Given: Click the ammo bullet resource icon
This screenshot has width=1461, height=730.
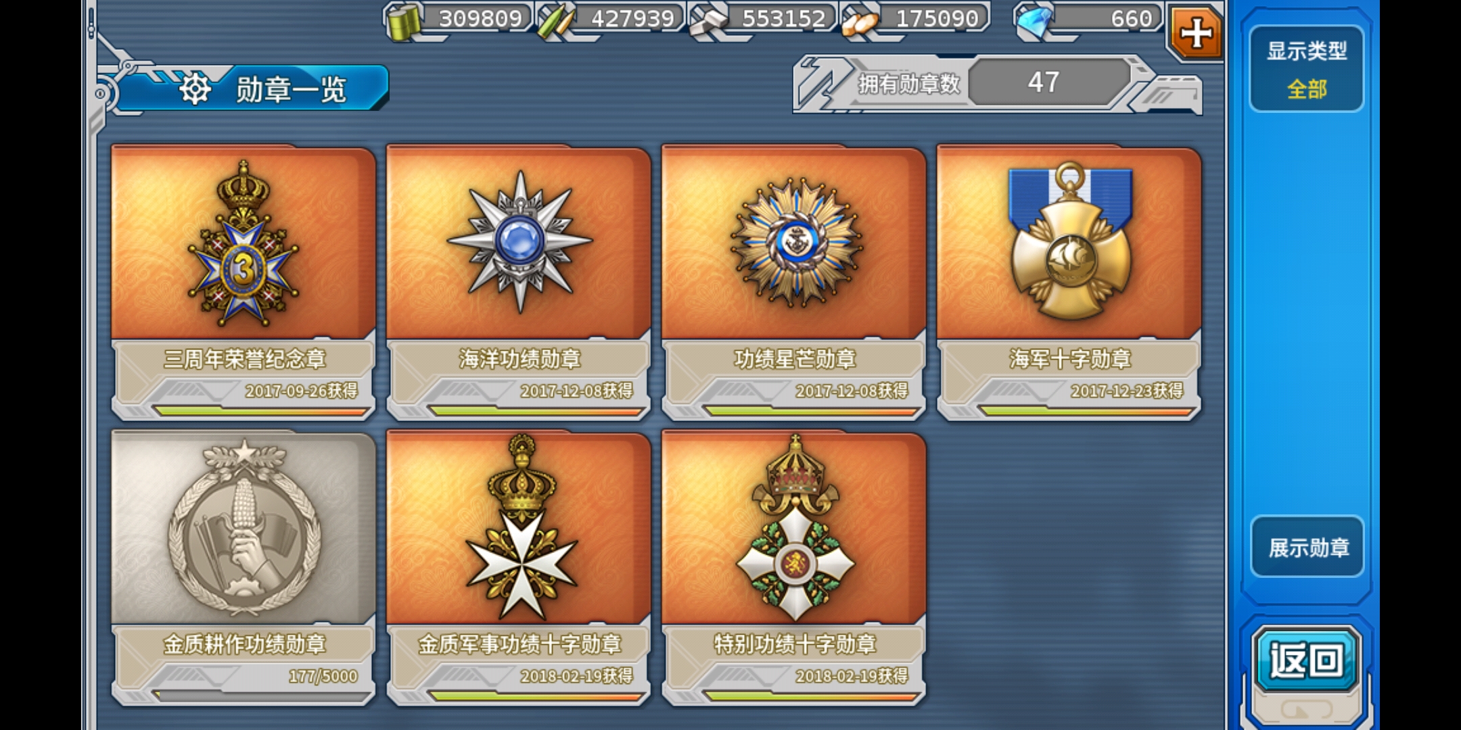Looking at the screenshot, I should 556,20.
